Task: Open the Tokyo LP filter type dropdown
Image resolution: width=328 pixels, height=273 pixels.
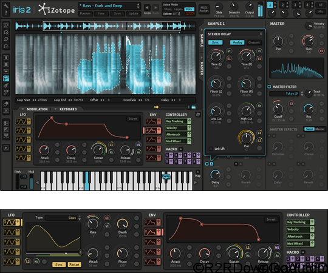Action: click(x=284, y=93)
